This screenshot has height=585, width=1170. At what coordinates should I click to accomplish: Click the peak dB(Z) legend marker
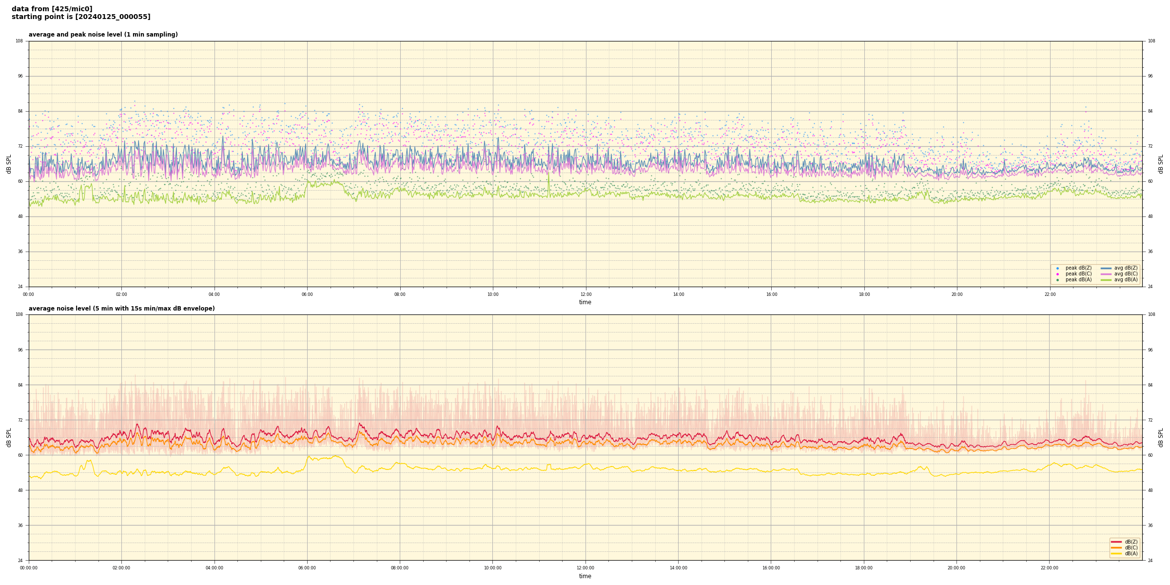(x=1057, y=268)
